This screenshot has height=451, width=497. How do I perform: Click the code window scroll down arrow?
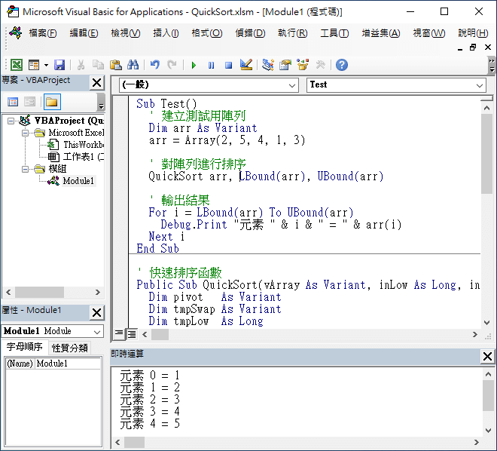click(x=486, y=323)
